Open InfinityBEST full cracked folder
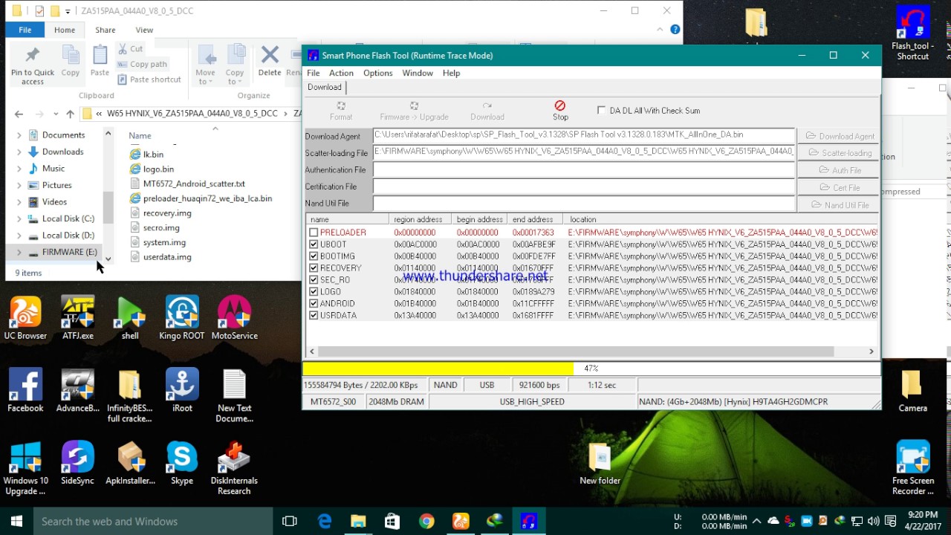Viewport: 951px width, 535px height. click(130, 396)
